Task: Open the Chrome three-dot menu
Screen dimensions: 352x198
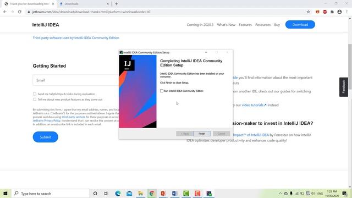Action: click(347, 12)
